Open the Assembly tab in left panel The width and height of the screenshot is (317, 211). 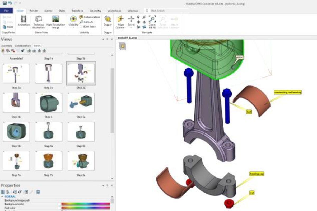click(7, 46)
